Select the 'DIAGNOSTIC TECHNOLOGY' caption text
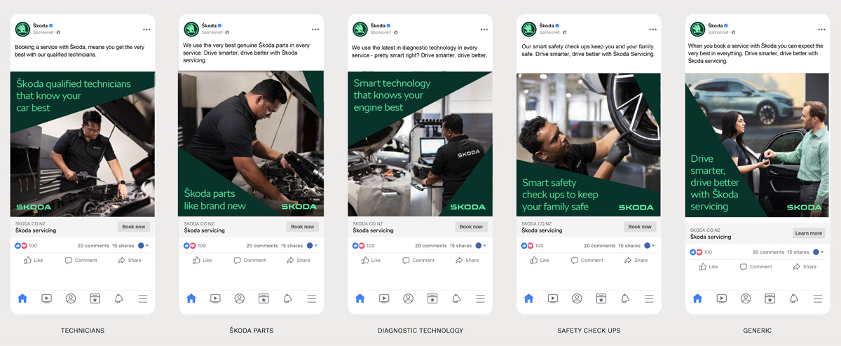The image size is (841, 346). (420, 331)
